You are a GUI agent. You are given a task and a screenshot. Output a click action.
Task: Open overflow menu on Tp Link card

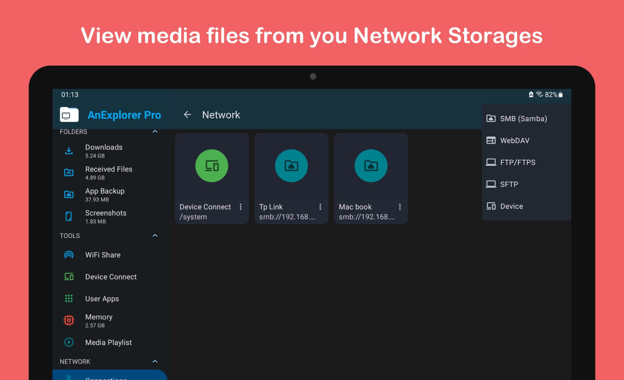(x=320, y=207)
